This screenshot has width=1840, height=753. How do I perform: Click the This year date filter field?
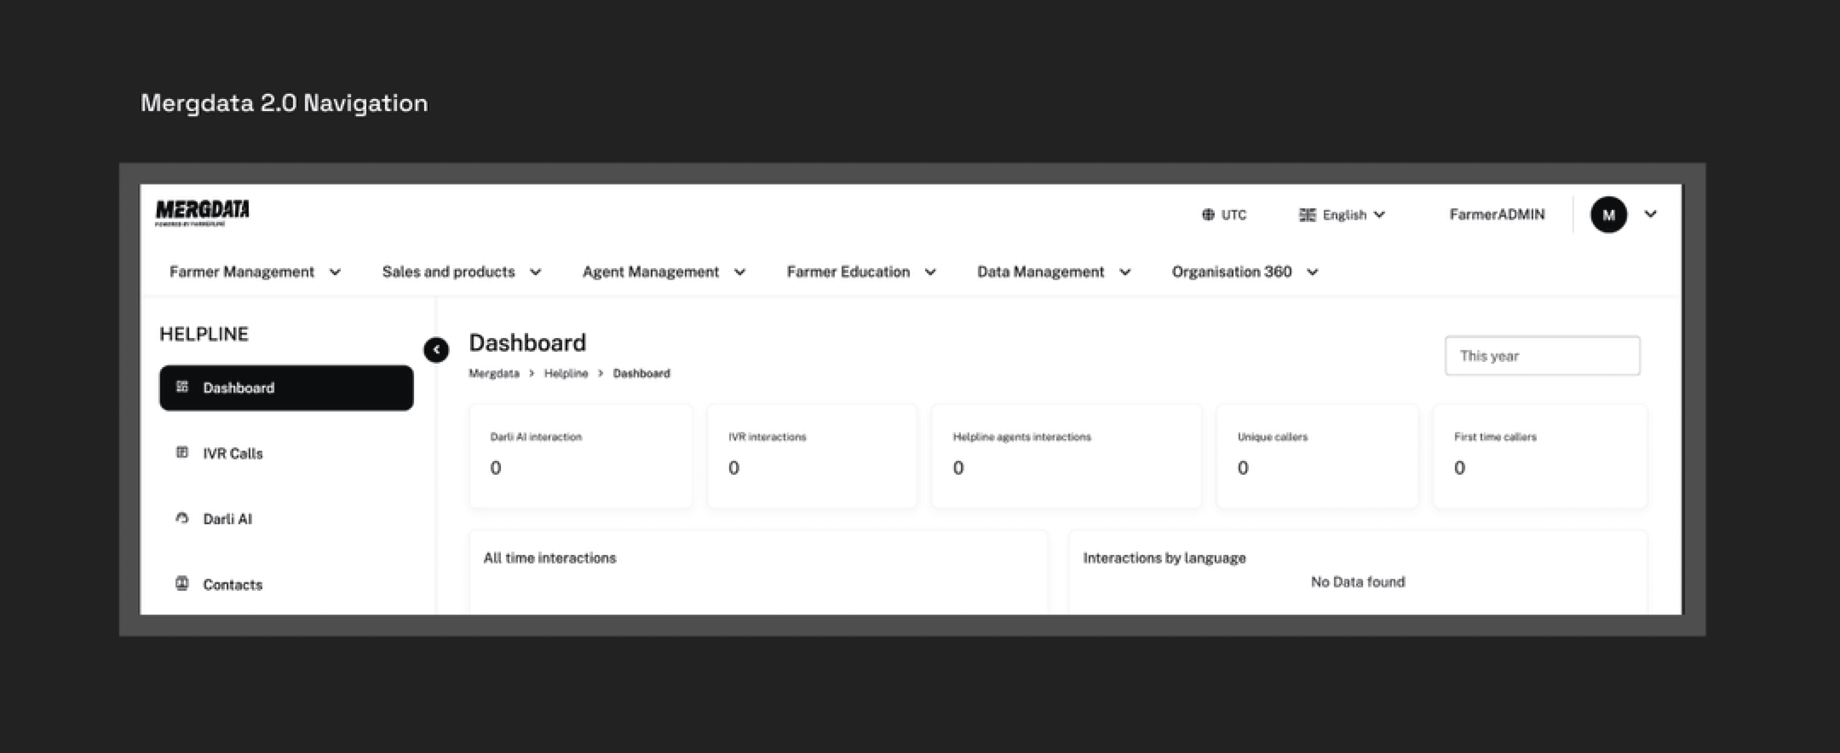[1542, 356]
